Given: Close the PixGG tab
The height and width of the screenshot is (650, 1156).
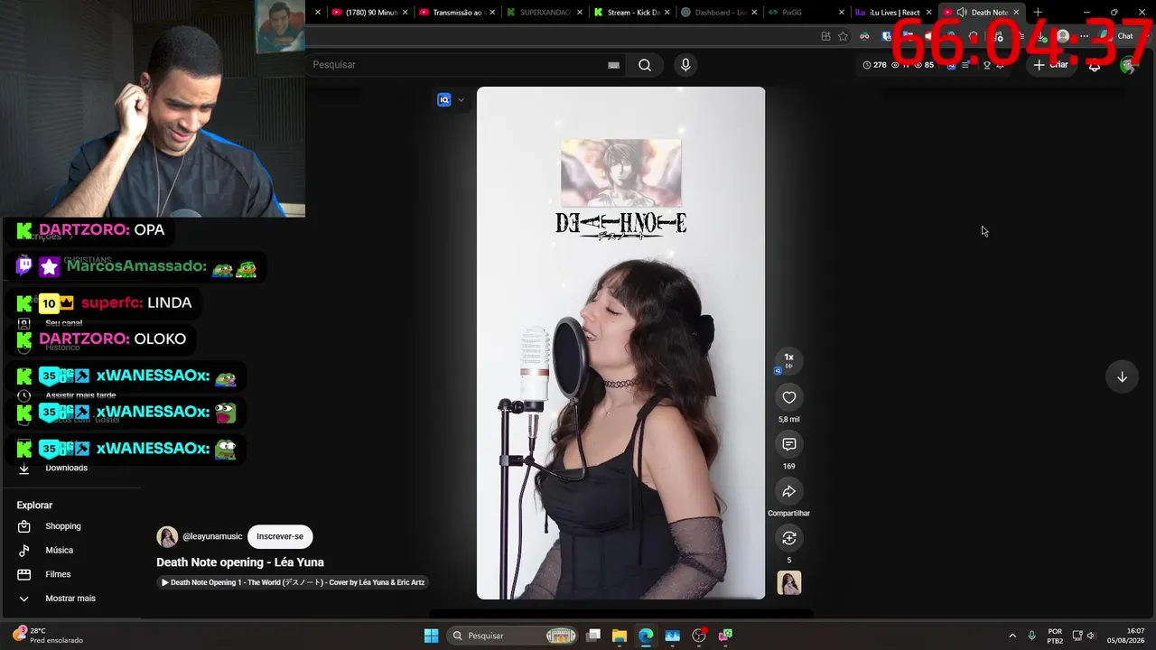Looking at the screenshot, I should point(841,13).
